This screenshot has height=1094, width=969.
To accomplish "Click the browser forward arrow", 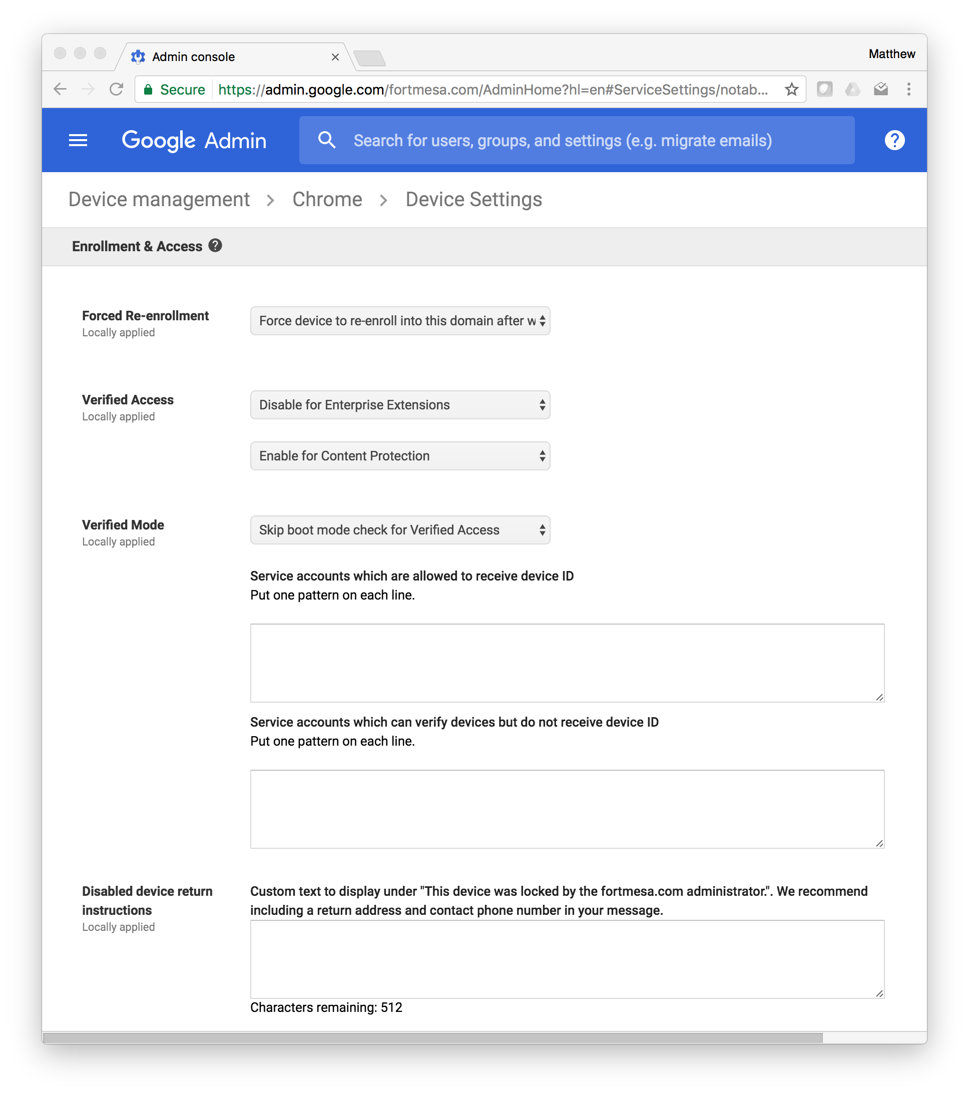I will (x=88, y=89).
